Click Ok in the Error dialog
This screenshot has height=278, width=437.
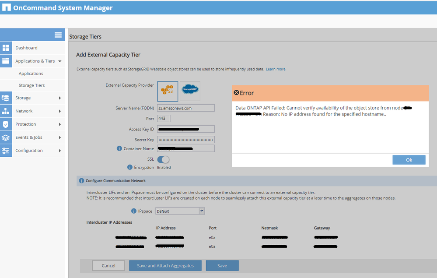409,160
